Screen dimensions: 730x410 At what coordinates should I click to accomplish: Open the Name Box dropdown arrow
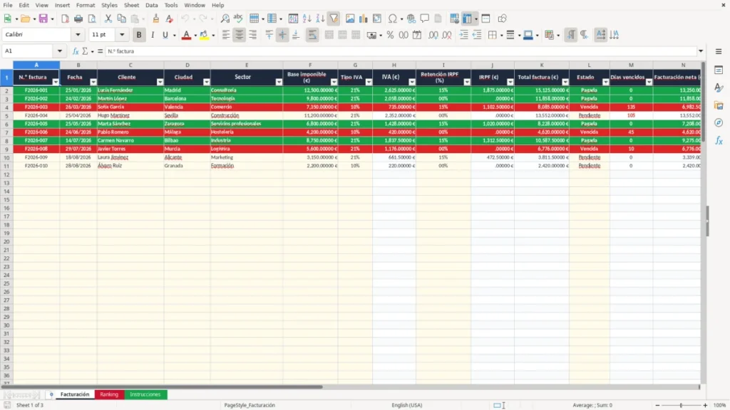tap(60, 51)
